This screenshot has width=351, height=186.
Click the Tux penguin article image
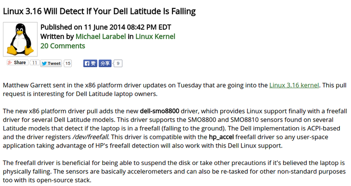(x=20, y=39)
